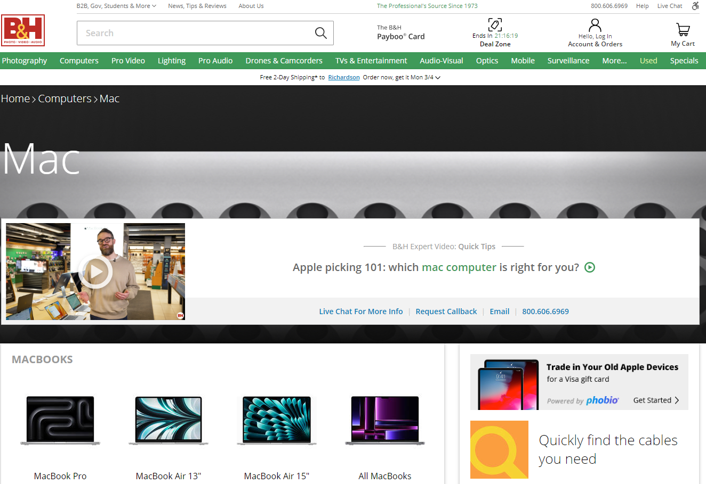Select the Drones & Camcorders menu
Image resolution: width=706 pixels, height=484 pixels.
(x=284, y=61)
